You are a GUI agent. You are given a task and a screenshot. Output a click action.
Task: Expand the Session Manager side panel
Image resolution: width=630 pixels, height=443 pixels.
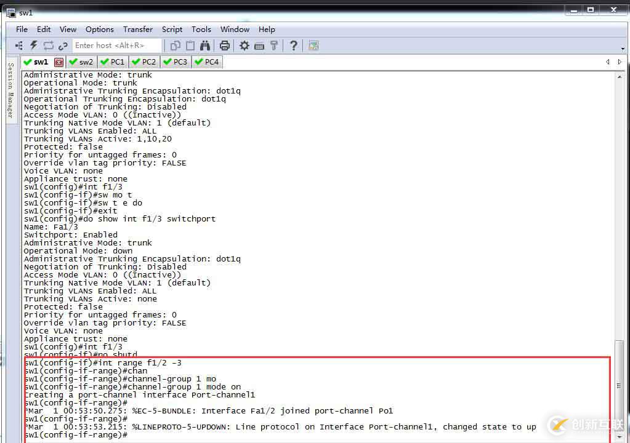click(11, 90)
